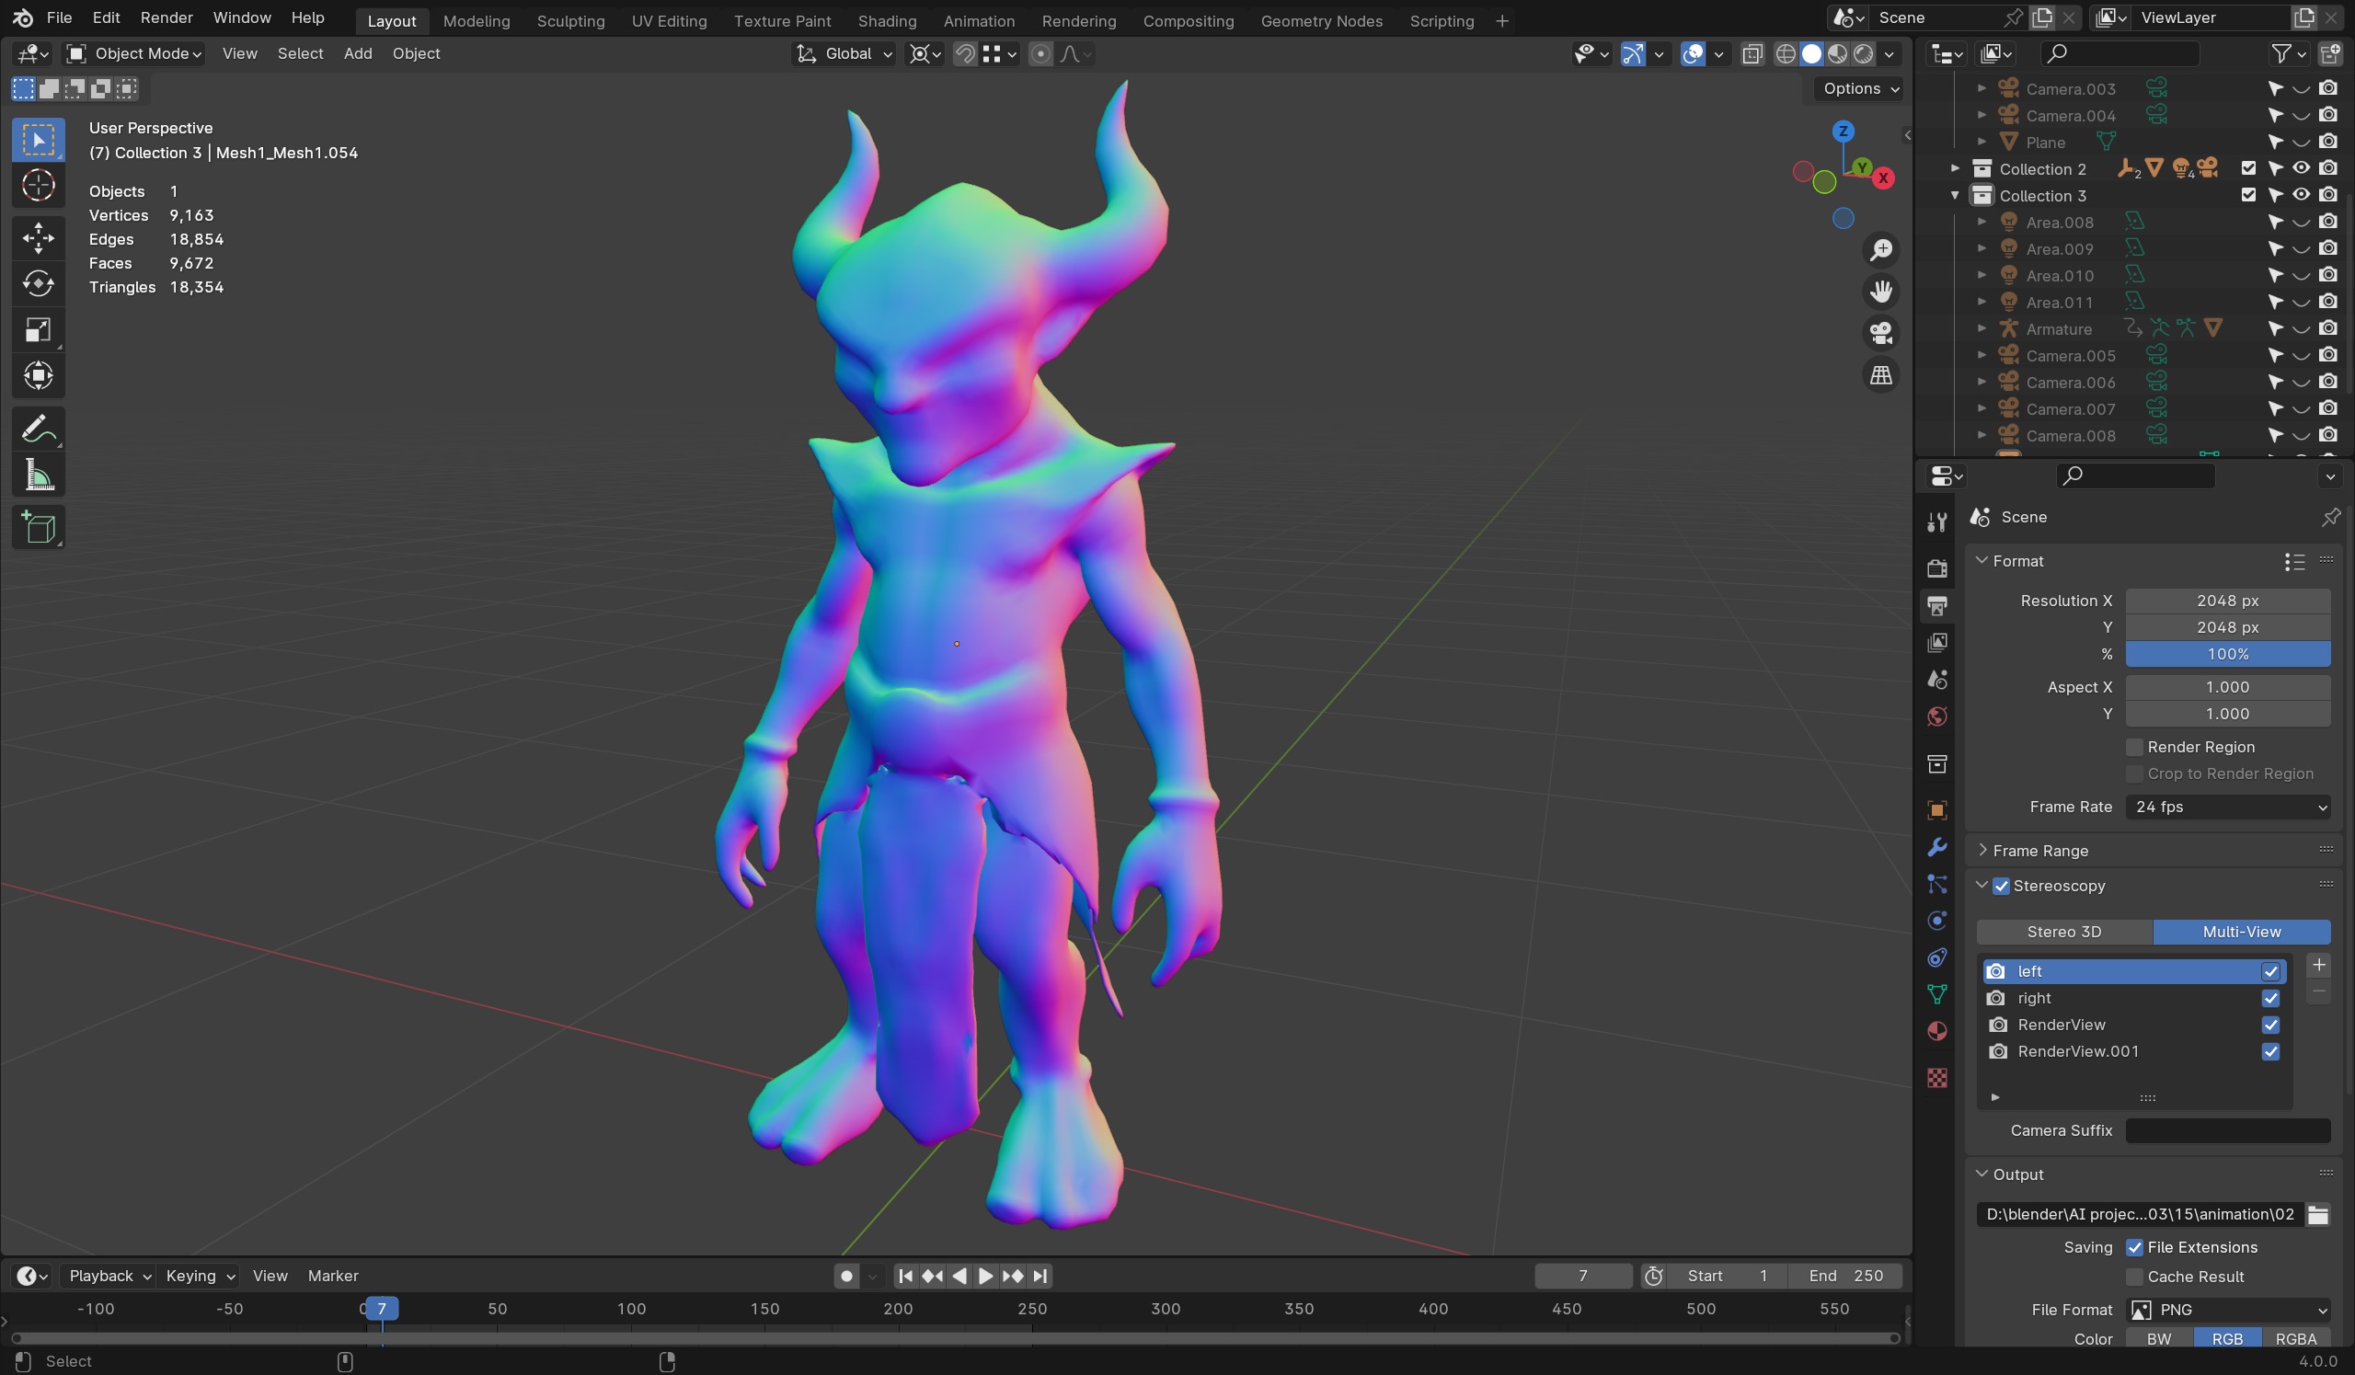The height and width of the screenshot is (1375, 2355).
Task: Switch perspective/orthographic grid icon
Action: (x=1880, y=375)
